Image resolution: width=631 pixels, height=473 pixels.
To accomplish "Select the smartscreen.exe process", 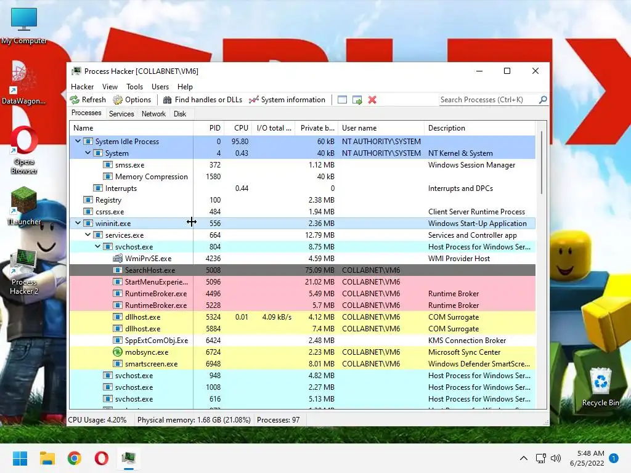I will pyautogui.click(x=302, y=363).
